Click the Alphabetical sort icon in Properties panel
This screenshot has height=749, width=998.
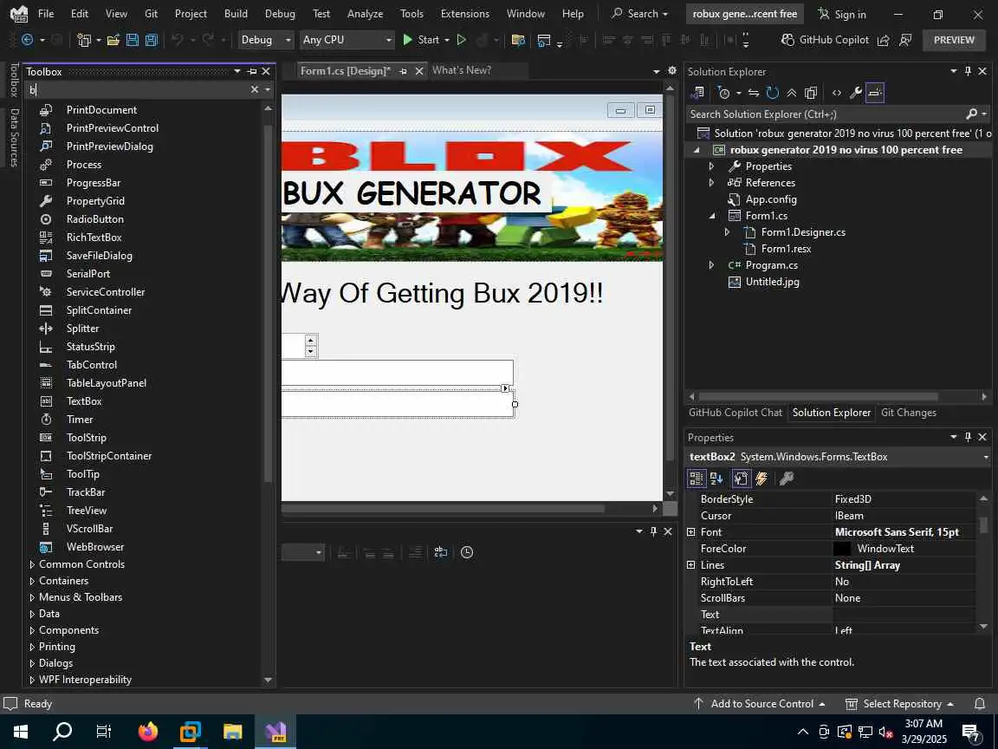pyautogui.click(x=716, y=479)
